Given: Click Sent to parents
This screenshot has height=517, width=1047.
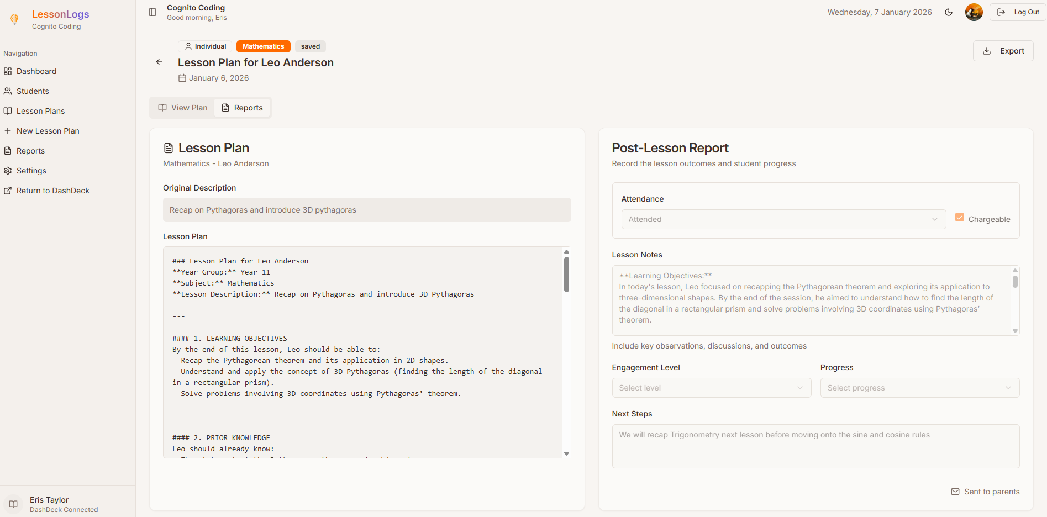Looking at the screenshot, I should 985,491.
